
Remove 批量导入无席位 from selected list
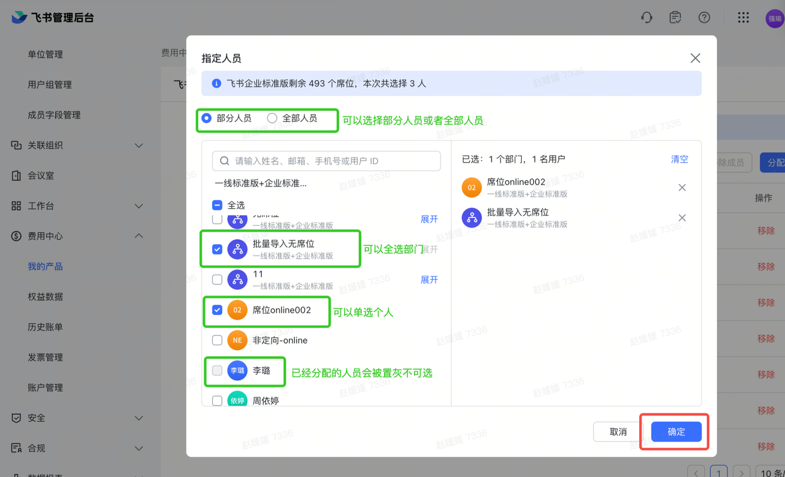(x=682, y=218)
